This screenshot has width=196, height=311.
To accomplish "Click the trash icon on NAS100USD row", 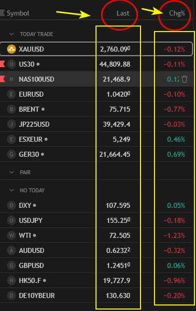I will pyautogui.click(x=184, y=79).
